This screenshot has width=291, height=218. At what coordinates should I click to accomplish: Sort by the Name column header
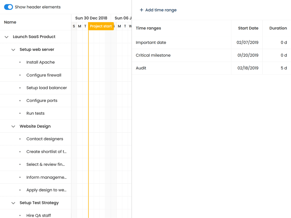pyautogui.click(x=10, y=22)
